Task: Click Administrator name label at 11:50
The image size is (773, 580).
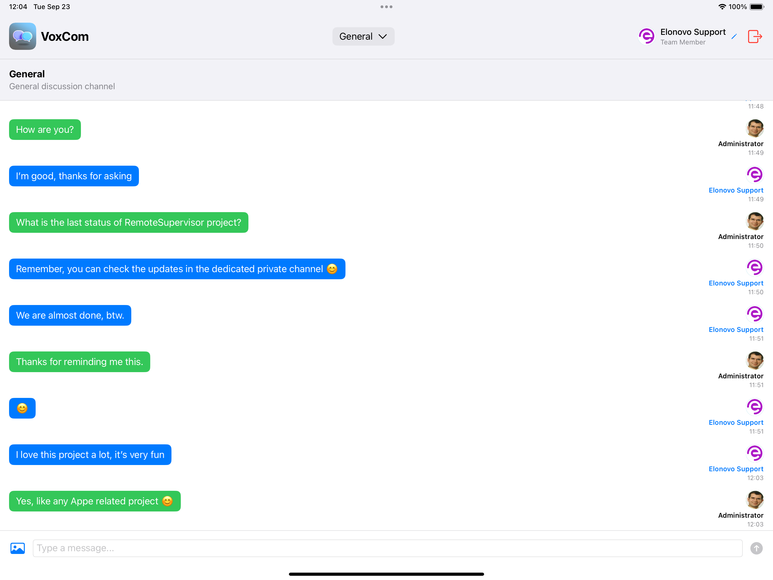Action: tap(740, 237)
